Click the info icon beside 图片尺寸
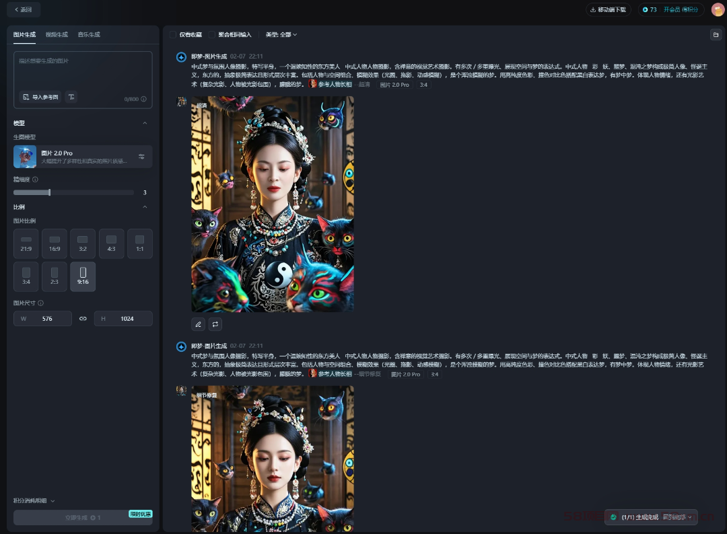 (41, 303)
